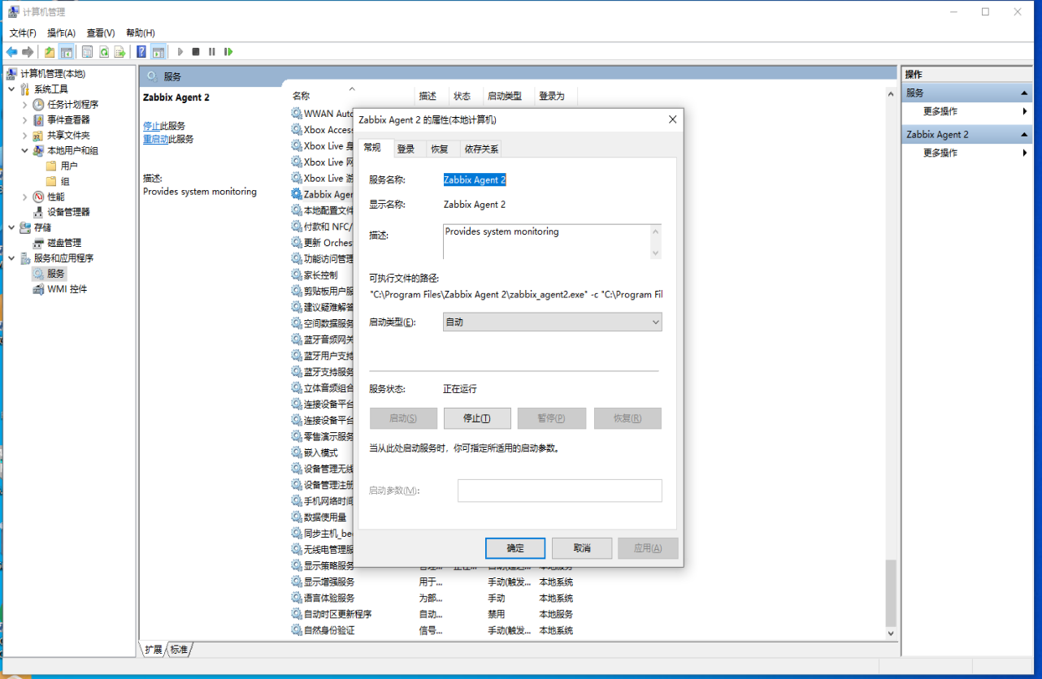Click the Stop service square icon
This screenshot has width=1042, height=679.
tap(196, 52)
